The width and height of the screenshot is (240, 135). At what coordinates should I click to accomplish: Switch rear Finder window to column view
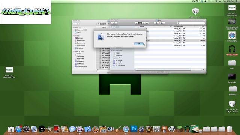tap(105, 24)
